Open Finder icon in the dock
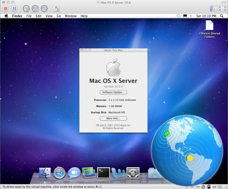This screenshot has height=189, width=228. tap(45, 173)
